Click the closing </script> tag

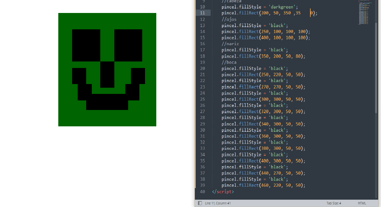click(x=223, y=191)
